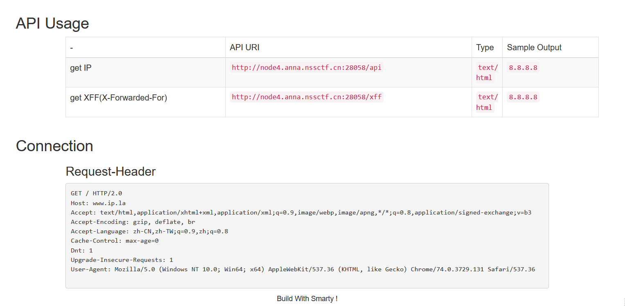This screenshot has height=306, width=625.
Task: Click the "GET / HTTP/2.0" line
Action: [97, 193]
